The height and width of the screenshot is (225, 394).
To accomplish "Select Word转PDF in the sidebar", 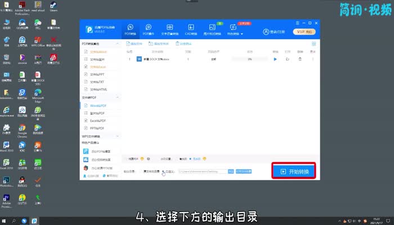I will coord(98,106).
